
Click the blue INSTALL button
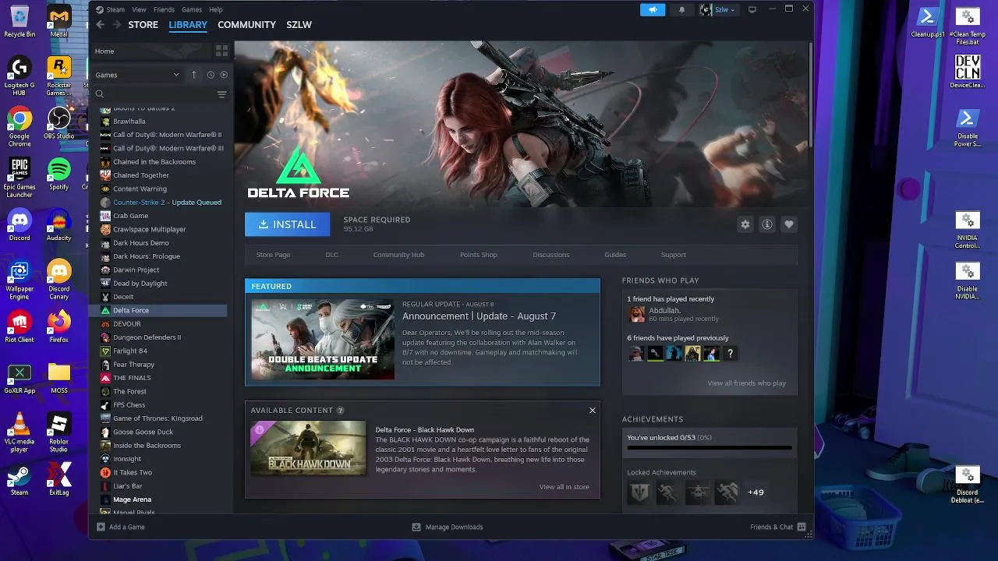click(x=288, y=224)
